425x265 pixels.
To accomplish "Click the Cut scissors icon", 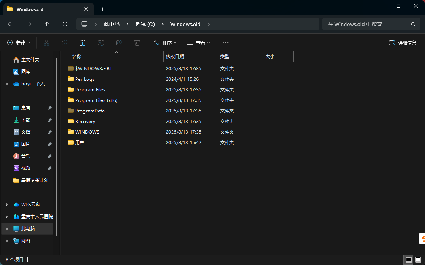I will (46, 43).
